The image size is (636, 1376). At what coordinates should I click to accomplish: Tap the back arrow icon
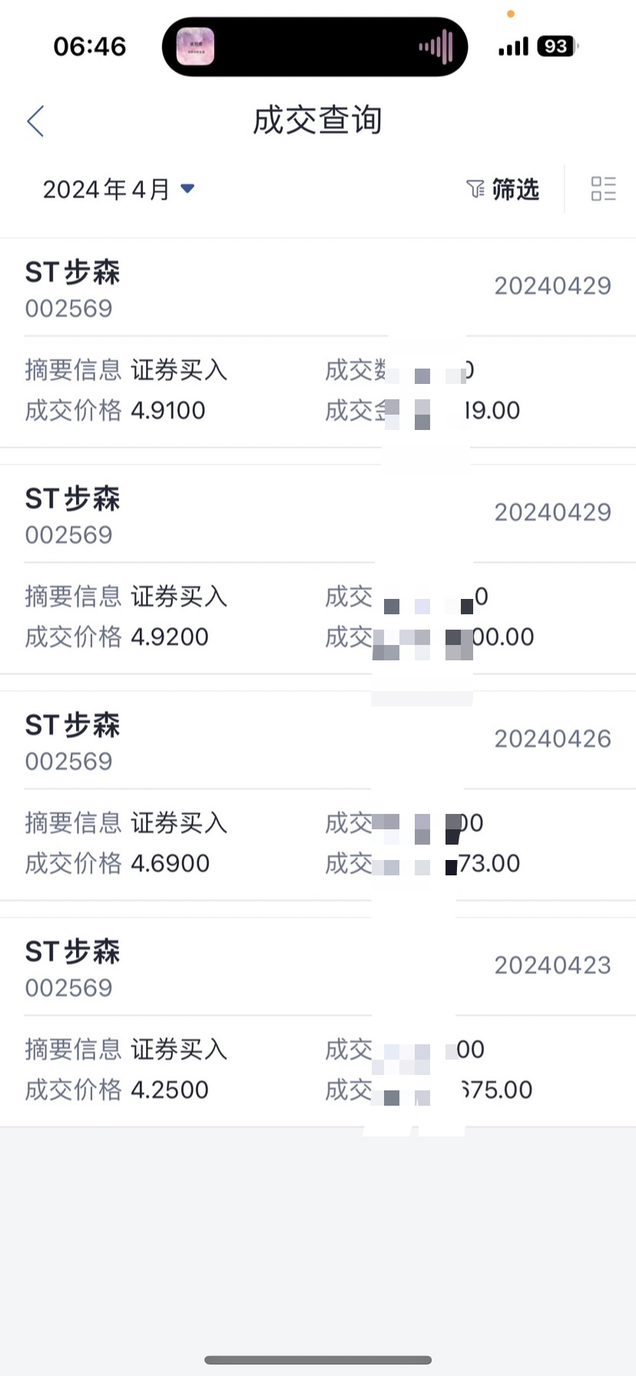click(35, 121)
